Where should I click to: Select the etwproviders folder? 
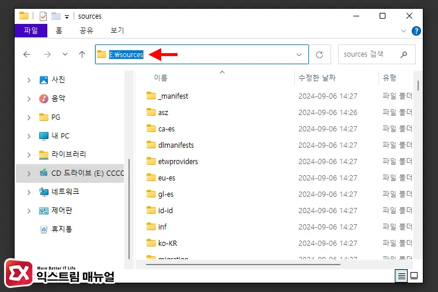click(x=178, y=162)
